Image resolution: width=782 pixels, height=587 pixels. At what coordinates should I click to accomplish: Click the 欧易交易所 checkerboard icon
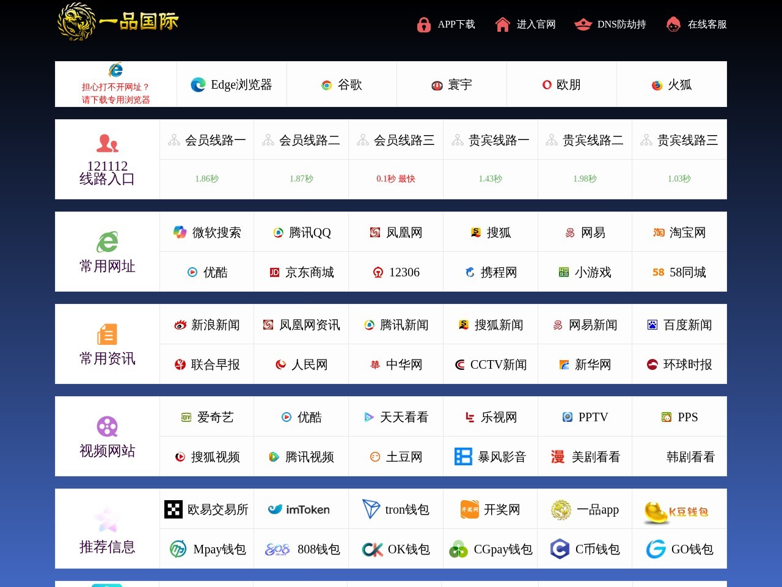coord(174,509)
